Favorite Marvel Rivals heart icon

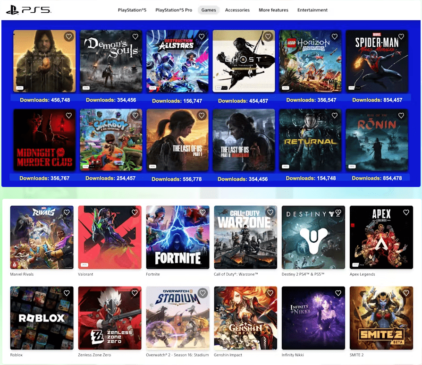[x=67, y=212]
